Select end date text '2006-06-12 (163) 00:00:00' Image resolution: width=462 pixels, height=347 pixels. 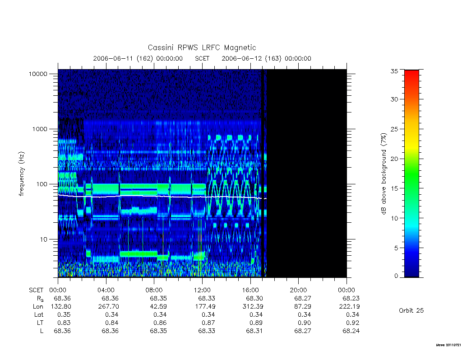pyautogui.click(x=266, y=58)
